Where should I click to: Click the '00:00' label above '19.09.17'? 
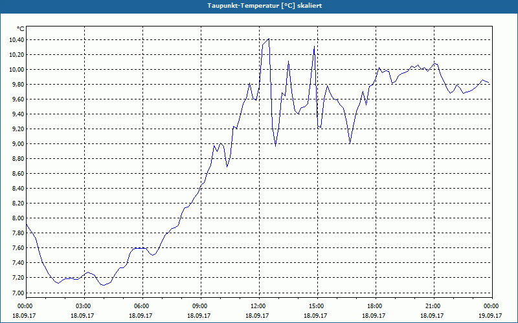pos(492,306)
